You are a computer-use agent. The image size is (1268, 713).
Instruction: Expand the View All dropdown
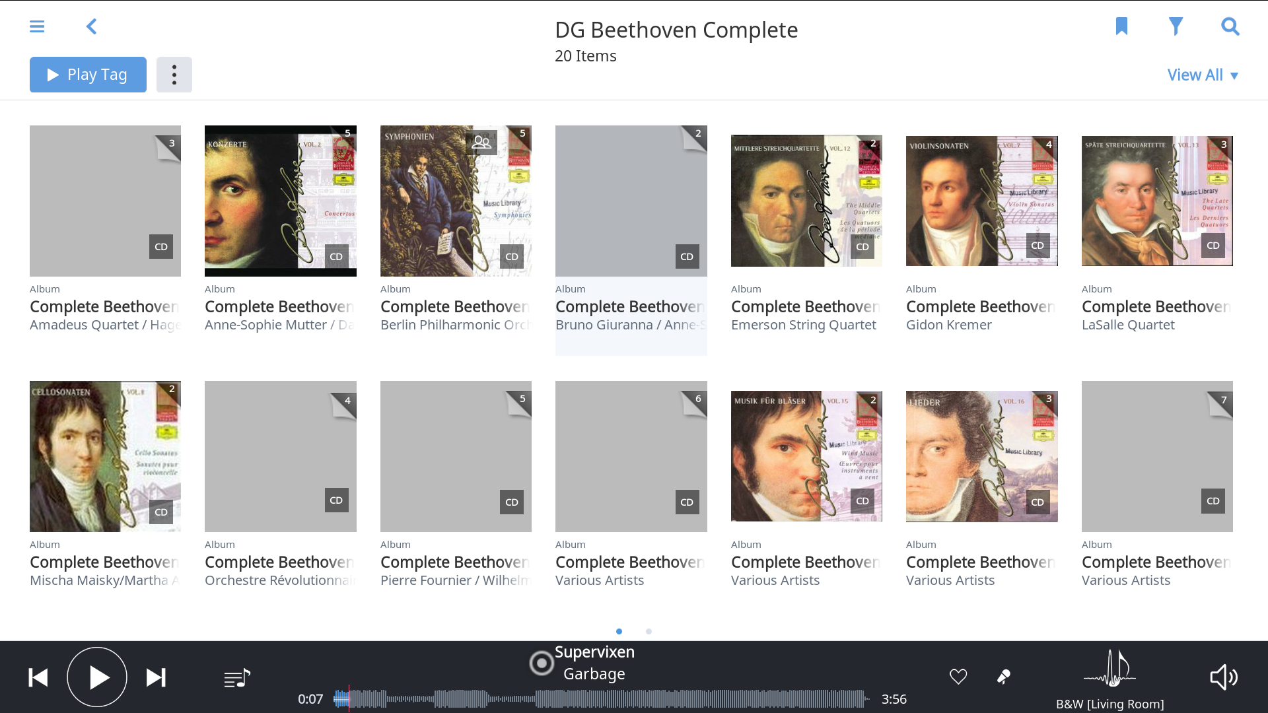click(x=1203, y=75)
